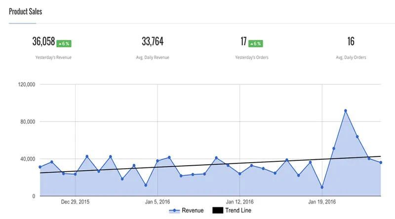
Task: Click the blue Revenue legend marker
Action: click(175, 211)
